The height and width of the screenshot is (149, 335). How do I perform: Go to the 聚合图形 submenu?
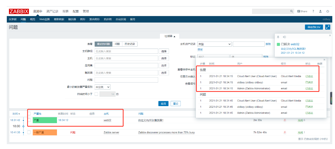coord(94,19)
